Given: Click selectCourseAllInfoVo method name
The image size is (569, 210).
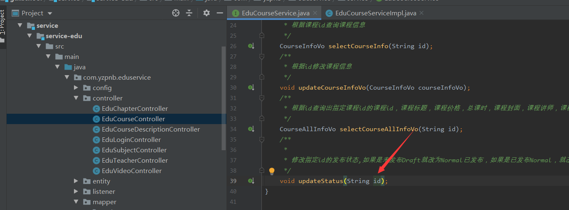Looking at the screenshot, I should pos(379,129).
